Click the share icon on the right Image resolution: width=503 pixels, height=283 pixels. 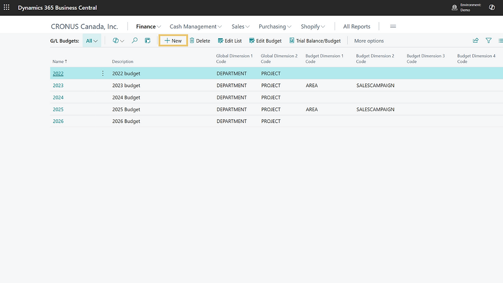[x=475, y=41]
